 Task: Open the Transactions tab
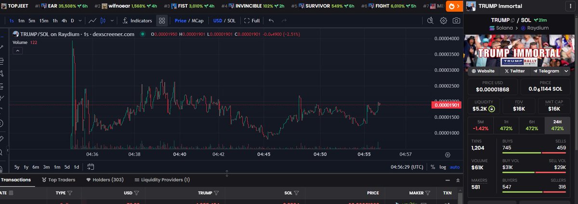point(15,179)
